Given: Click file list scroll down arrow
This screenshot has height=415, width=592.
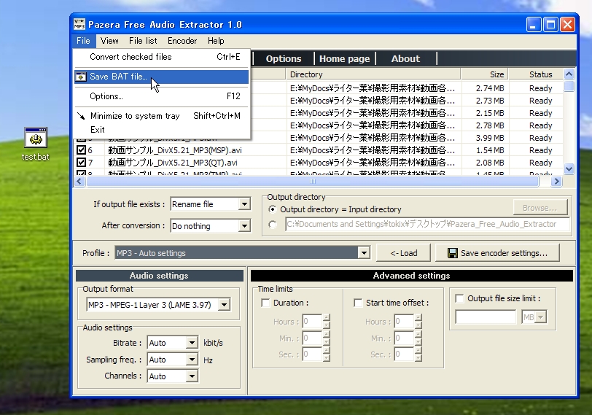Looking at the screenshot, I should click(x=569, y=168).
